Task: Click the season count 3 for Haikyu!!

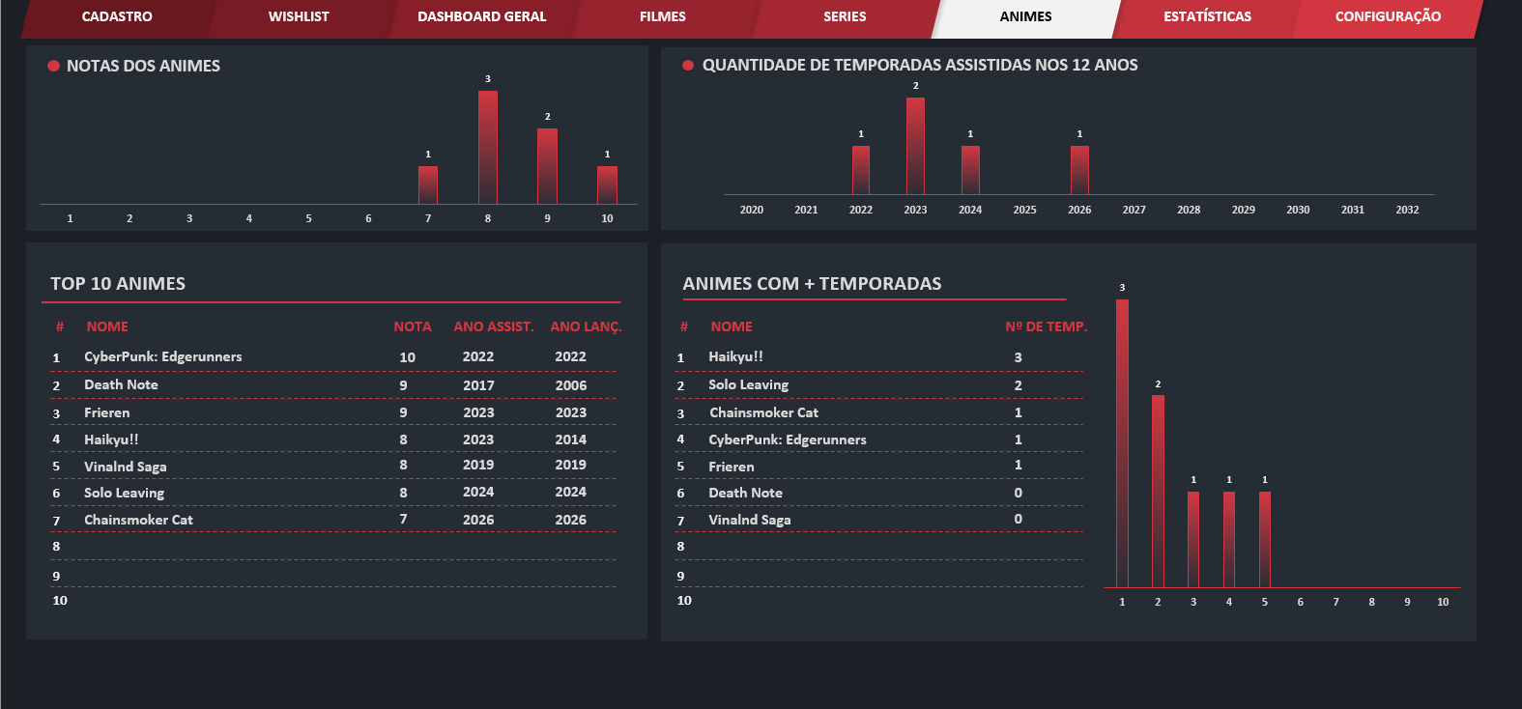Action: coord(1019,357)
